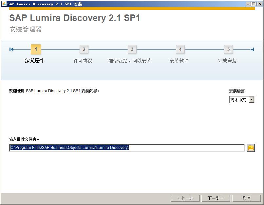Click the disabled 上一步 button
Image resolution: width=264 pixels, height=205 pixels.
(185, 198)
